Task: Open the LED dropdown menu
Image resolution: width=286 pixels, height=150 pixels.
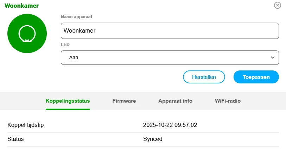Action: tap(170, 57)
